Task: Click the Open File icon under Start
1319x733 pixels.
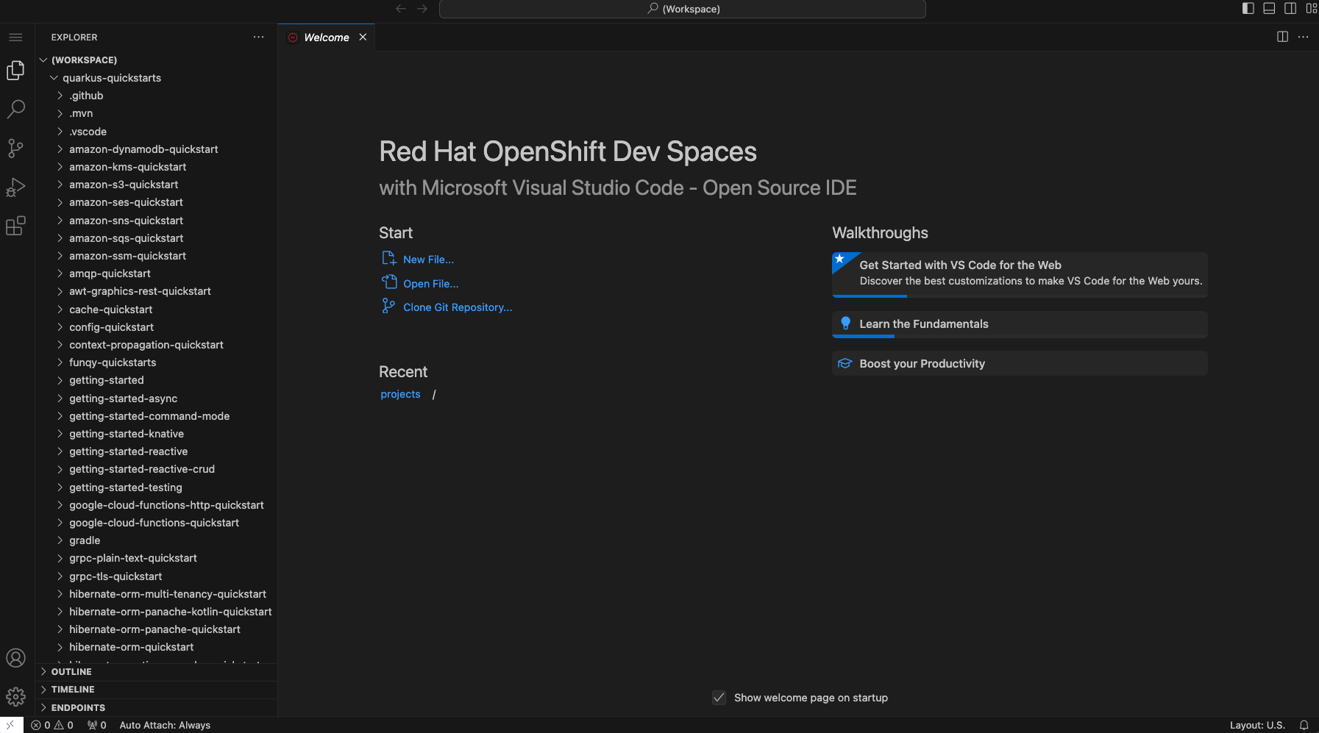Action: tap(389, 282)
